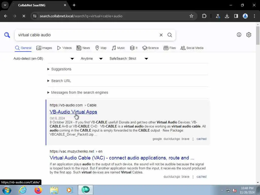Screen dimensions: 260x195
Task: Click the SearXNG magnifier logo icon
Action: pos(7,35)
